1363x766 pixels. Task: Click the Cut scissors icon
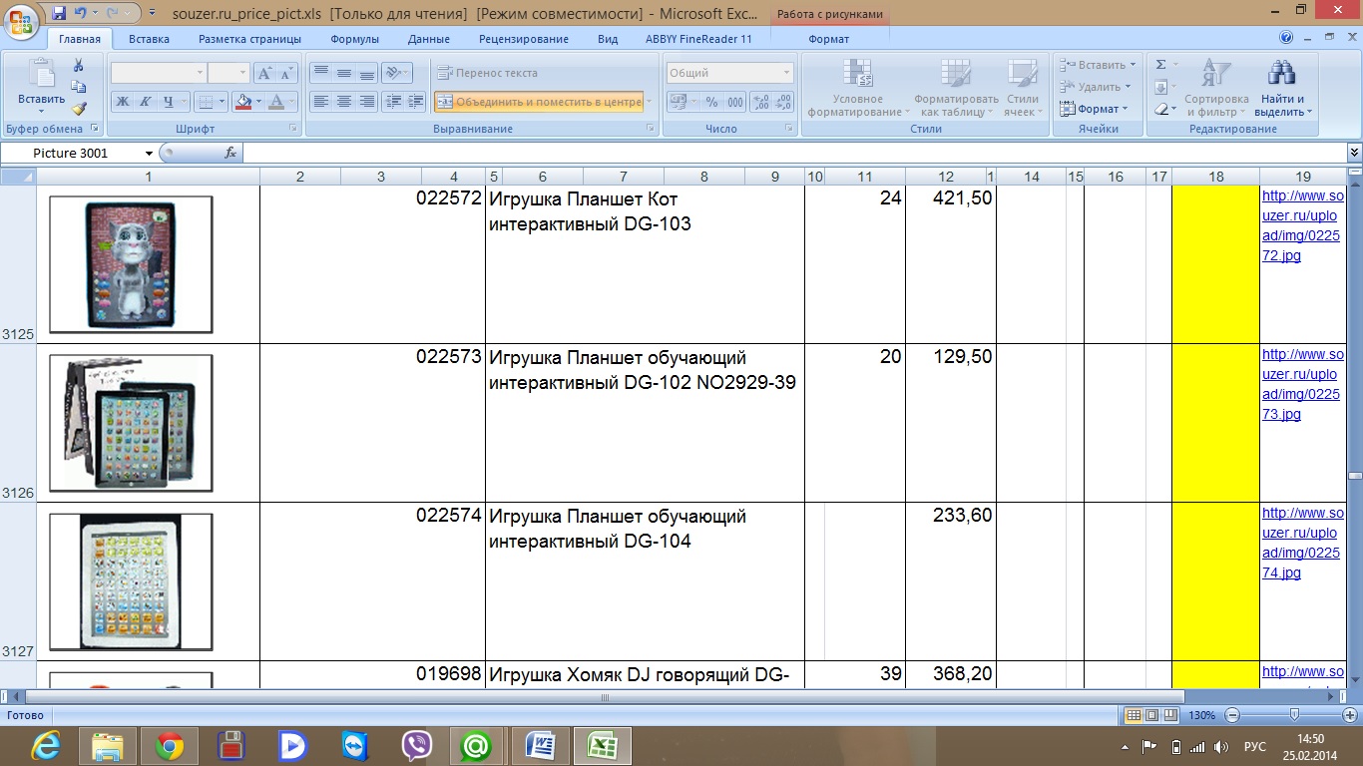click(x=79, y=65)
